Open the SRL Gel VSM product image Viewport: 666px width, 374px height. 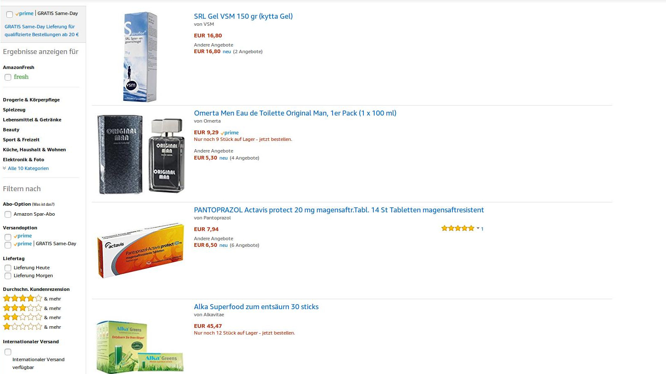tap(140, 57)
